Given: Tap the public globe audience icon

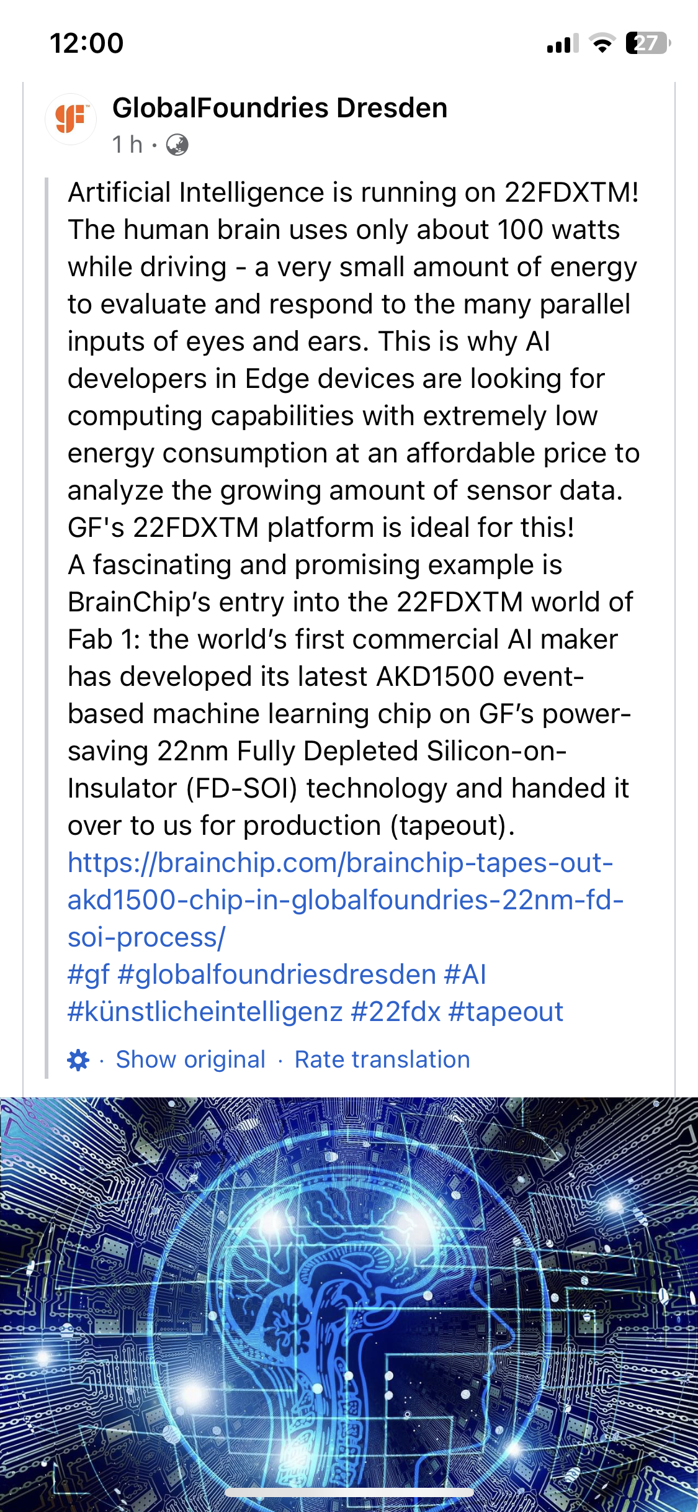Looking at the screenshot, I should (177, 145).
